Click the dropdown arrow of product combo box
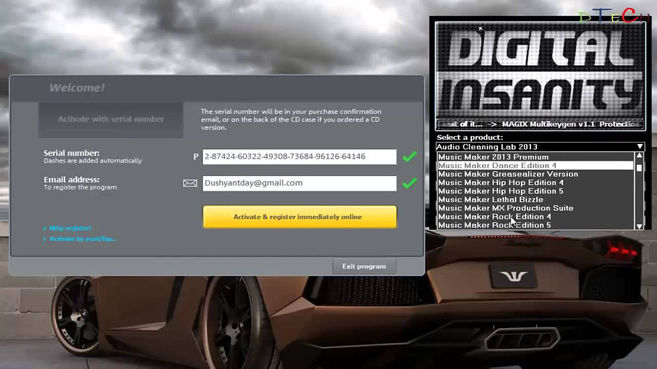The image size is (657, 369). [x=640, y=147]
